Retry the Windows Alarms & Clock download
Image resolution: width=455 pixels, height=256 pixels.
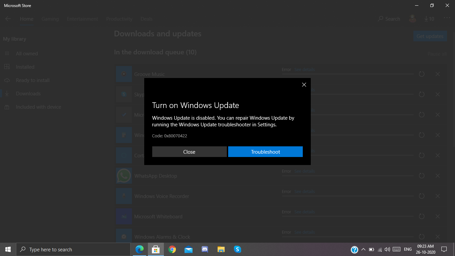click(421, 237)
